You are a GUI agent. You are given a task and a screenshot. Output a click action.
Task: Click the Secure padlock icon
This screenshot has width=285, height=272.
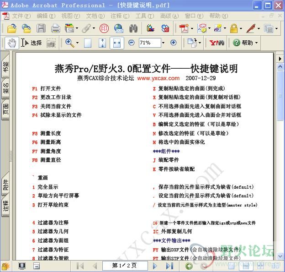point(234,28)
